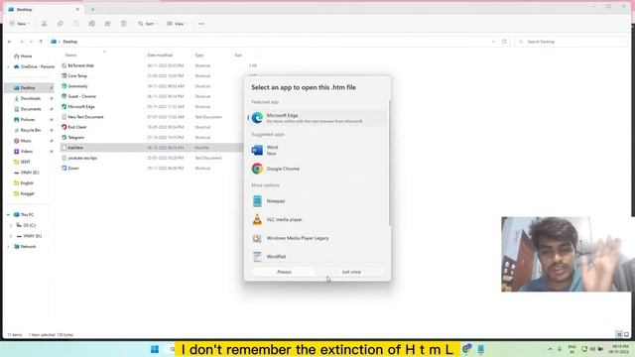Viewport: 635px width, 357px height.
Task: Click the Share icon in Explorer toolbar
Action: (108, 24)
